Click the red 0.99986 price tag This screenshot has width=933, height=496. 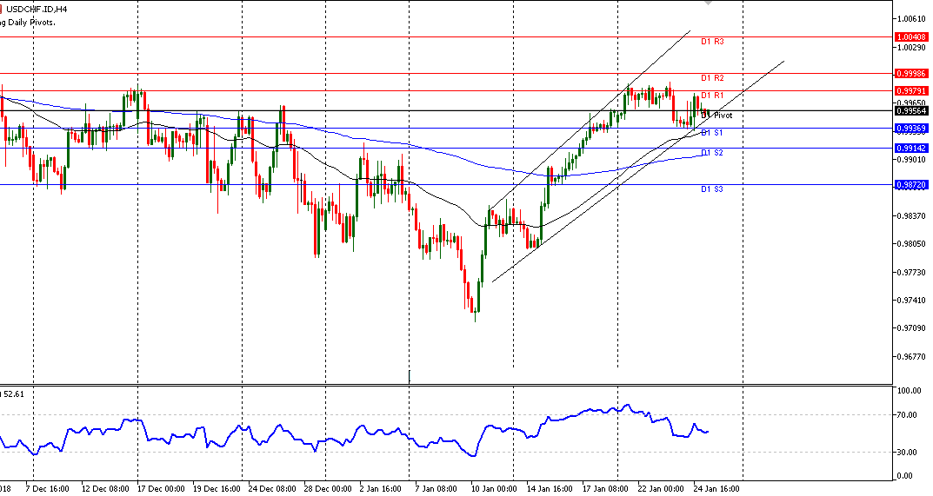(x=910, y=75)
